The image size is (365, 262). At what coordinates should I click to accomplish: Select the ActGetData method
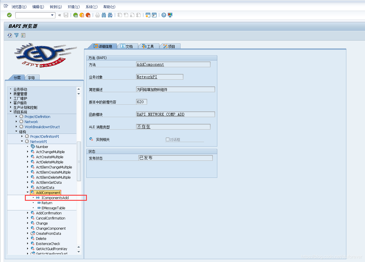[45, 187]
